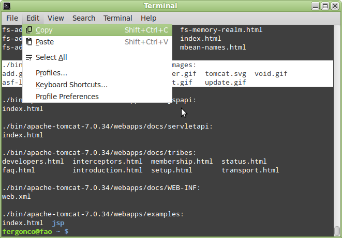Click status.html file name
Screen dimensions: 342x238
click(x=244, y=162)
